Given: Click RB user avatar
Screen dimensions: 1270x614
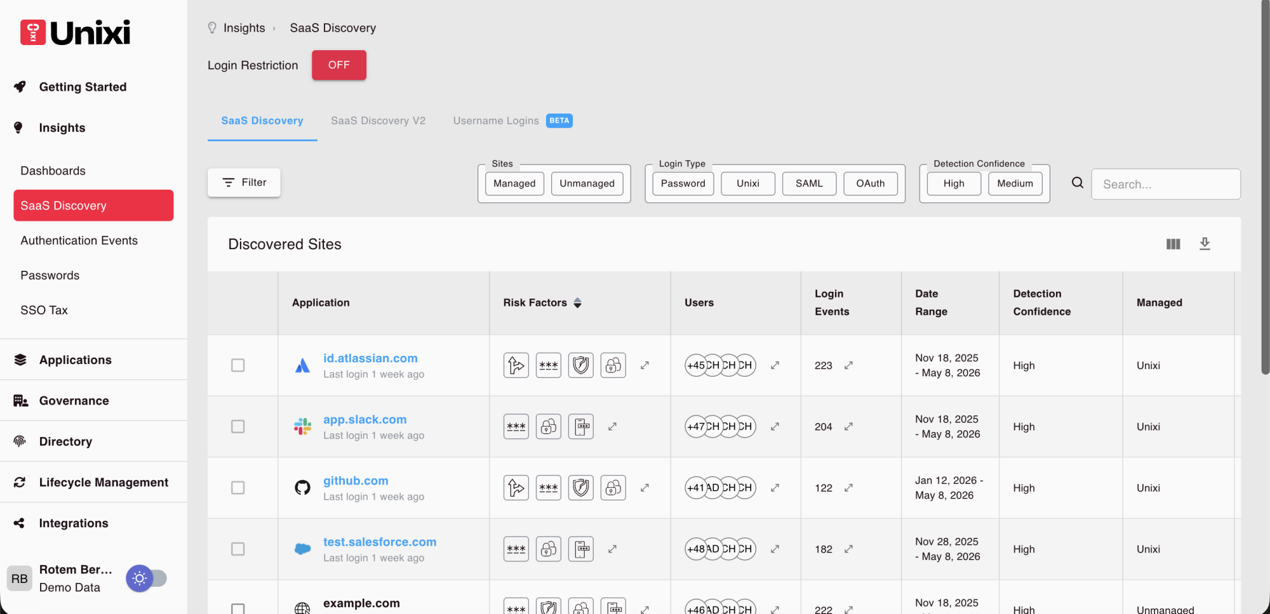Looking at the screenshot, I should (x=20, y=578).
